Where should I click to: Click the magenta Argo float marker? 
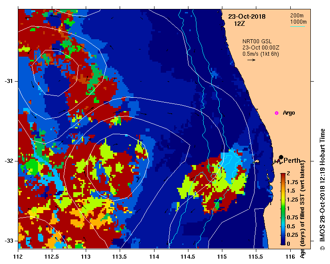pos(276,113)
